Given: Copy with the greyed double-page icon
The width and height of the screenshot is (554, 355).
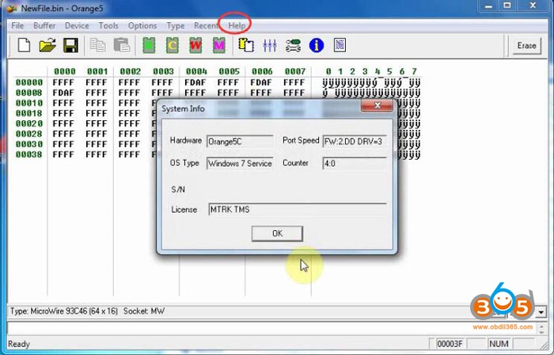Looking at the screenshot, I should [97, 46].
